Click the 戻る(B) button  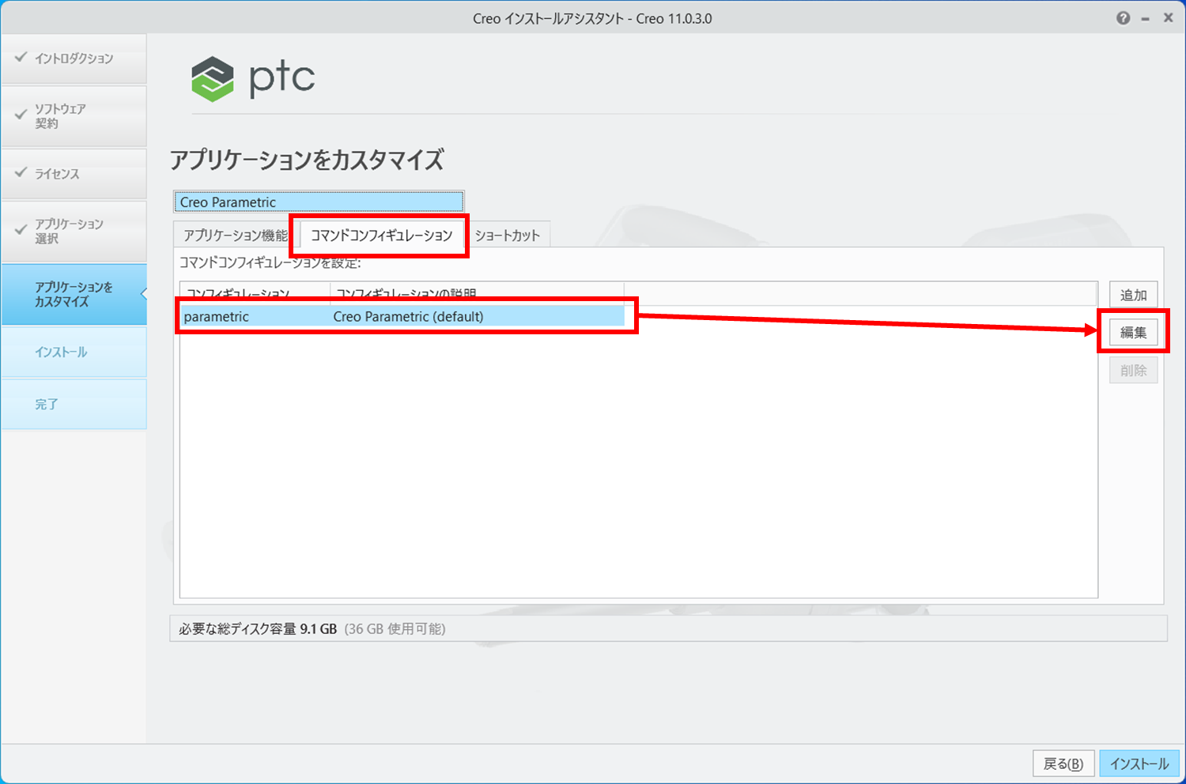coord(1063,763)
